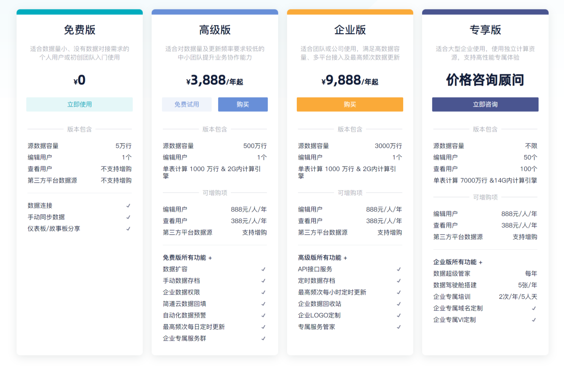This screenshot has height=368, width=564.
Task: Expand the 企业版所有功能 + section
Action: click(458, 262)
